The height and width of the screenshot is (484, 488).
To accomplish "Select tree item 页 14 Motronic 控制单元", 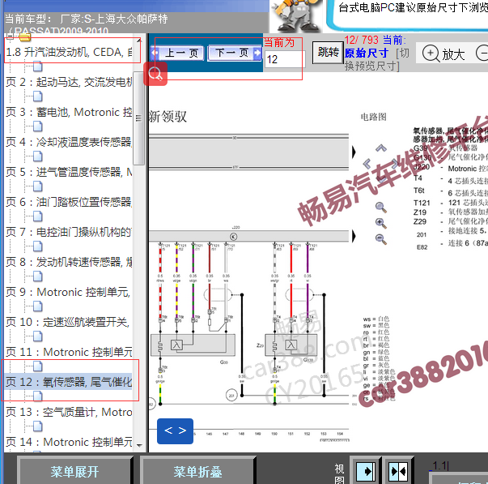I will [x=69, y=442].
